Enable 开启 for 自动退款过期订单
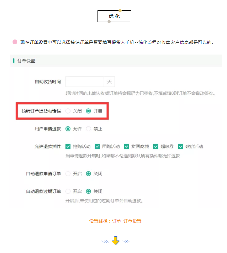 [x=68, y=191]
